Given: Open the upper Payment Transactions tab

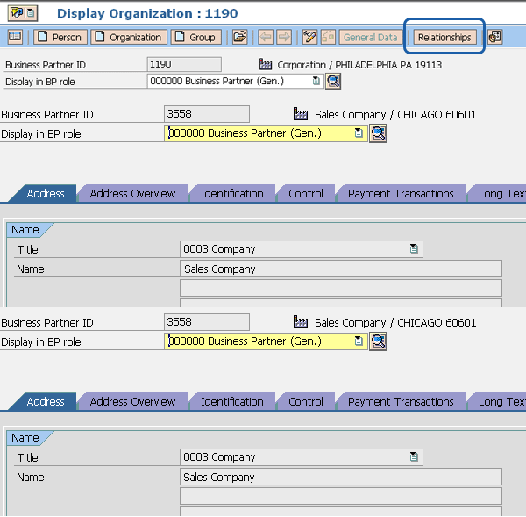Looking at the screenshot, I should coord(401,193).
